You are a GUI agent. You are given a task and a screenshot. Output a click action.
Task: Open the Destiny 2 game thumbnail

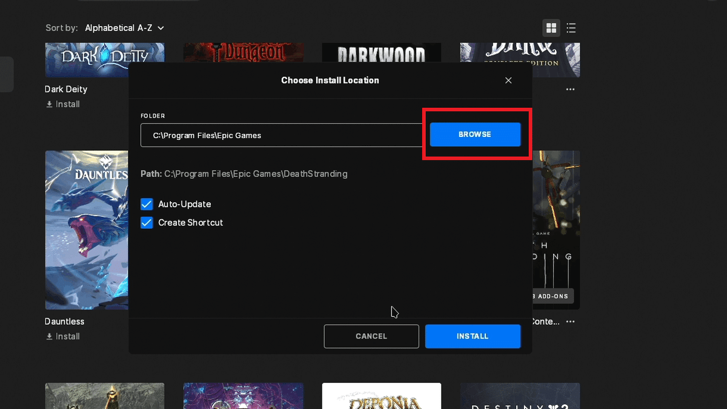point(520,396)
